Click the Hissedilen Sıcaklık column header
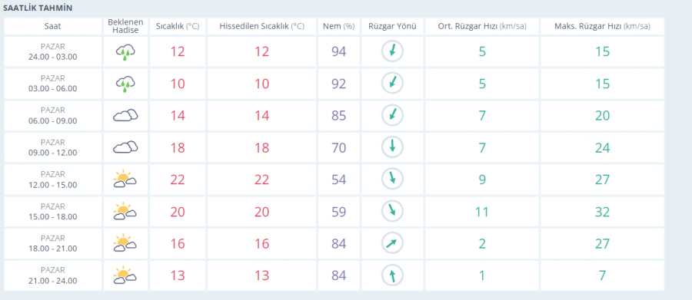The width and height of the screenshot is (692, 300). [261, 26]
